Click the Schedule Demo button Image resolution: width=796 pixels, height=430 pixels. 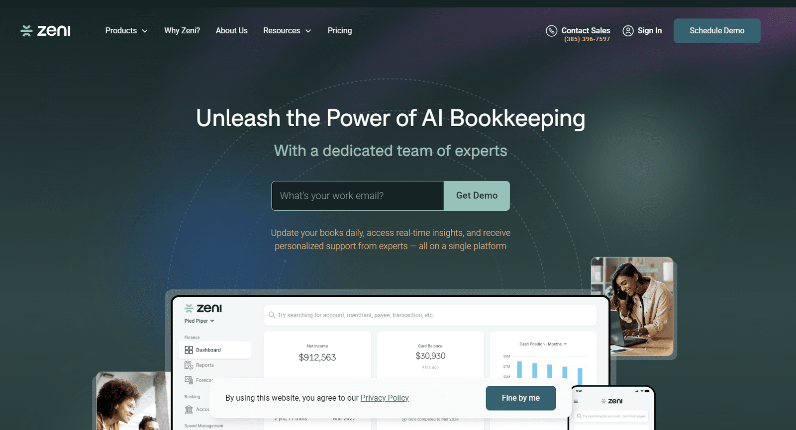[717, 31]
